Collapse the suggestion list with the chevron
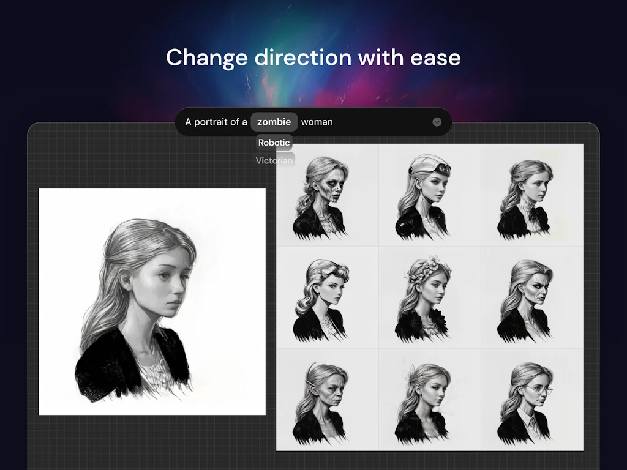This screenshot has width=627, height=470. 437,122
